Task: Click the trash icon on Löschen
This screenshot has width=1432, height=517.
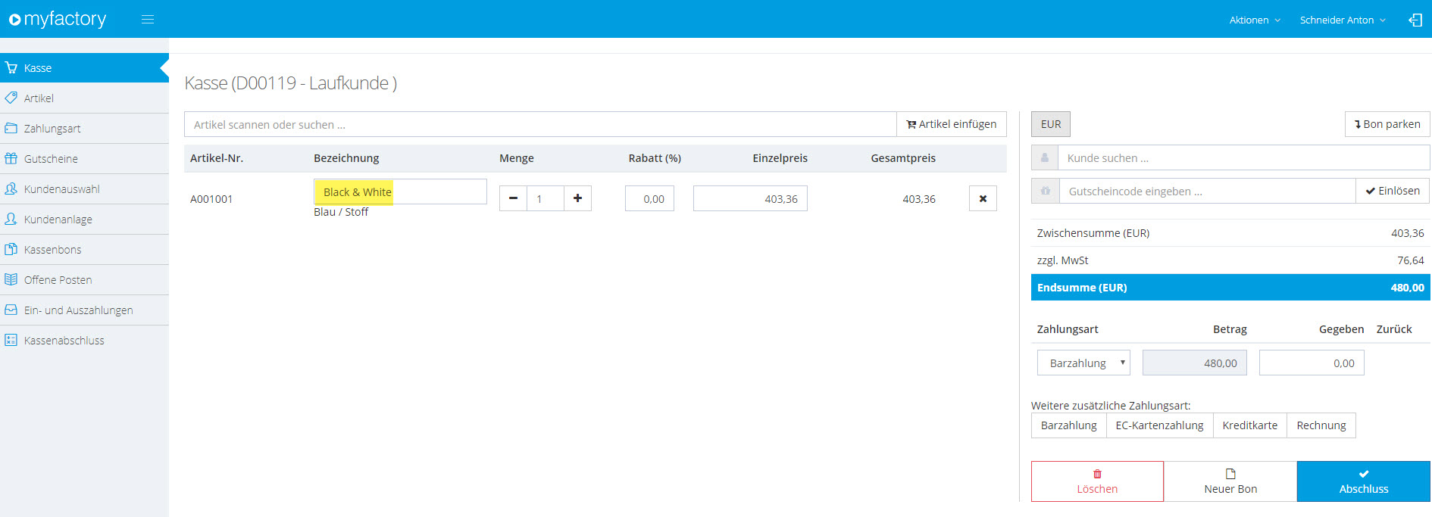Action: click(1097, 474)
